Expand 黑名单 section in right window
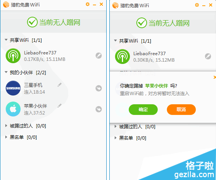The height and width of the screenshot is (180, 216). coord(115,138)
